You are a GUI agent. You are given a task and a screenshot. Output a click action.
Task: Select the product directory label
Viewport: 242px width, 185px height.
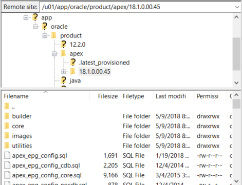coord(71,35)
